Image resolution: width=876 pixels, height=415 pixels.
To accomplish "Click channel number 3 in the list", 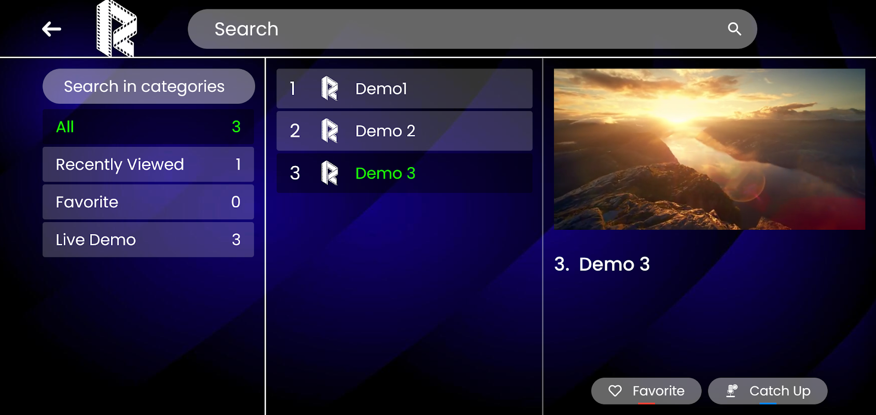I will [x=295, y=173].
